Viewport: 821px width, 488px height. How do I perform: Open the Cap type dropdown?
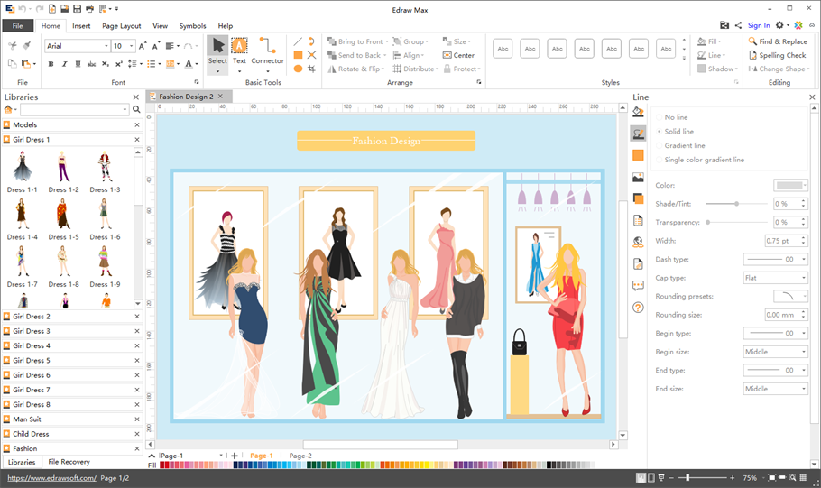pos(775,278)
